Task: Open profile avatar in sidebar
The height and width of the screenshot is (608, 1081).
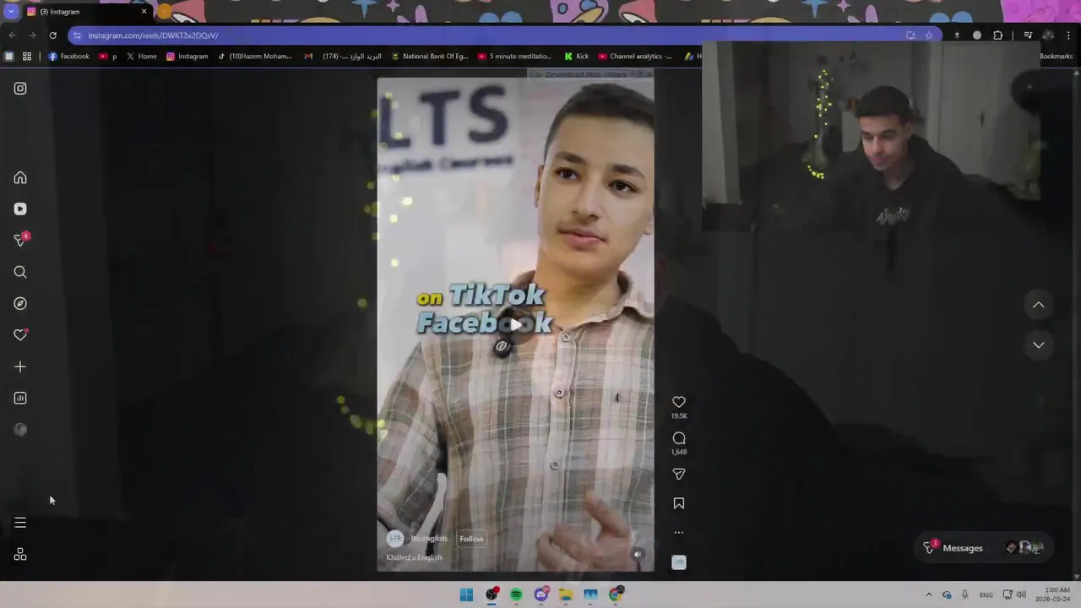Action: point(20,430)
